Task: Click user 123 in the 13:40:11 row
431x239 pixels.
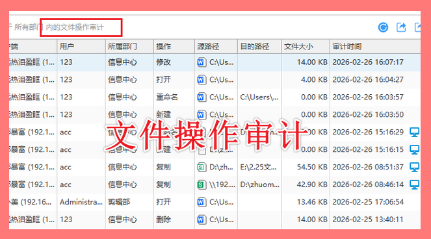Action: pyautogui.click(x=66, y=220)
